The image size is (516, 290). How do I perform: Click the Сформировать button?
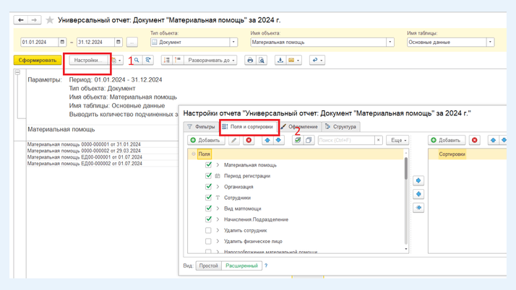(x=38, y=61)
